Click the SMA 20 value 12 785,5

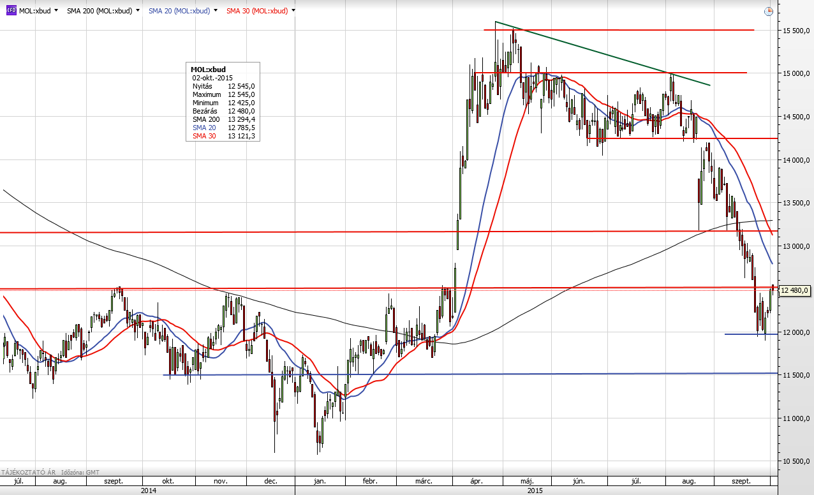click(x=241, y=128)
